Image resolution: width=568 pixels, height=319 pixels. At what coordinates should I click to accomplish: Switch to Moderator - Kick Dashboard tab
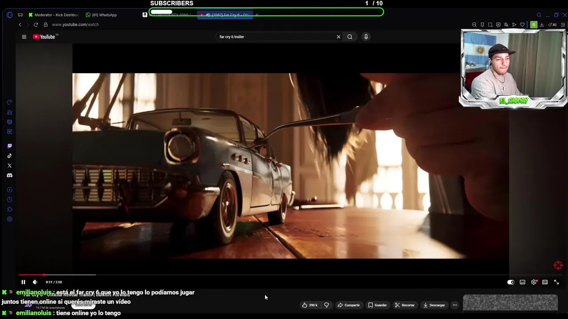coord(53,15)
